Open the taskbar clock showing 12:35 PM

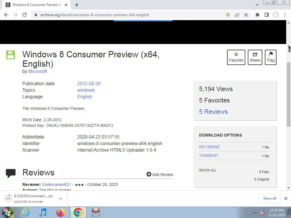277,213
